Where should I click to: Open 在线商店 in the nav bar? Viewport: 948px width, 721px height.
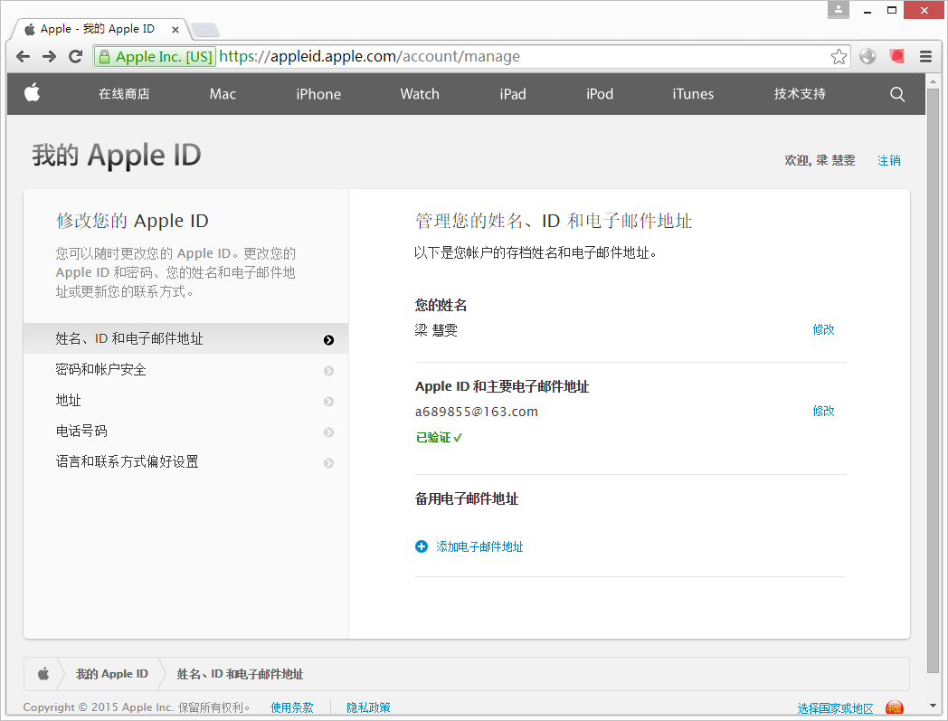click(124, 94)
